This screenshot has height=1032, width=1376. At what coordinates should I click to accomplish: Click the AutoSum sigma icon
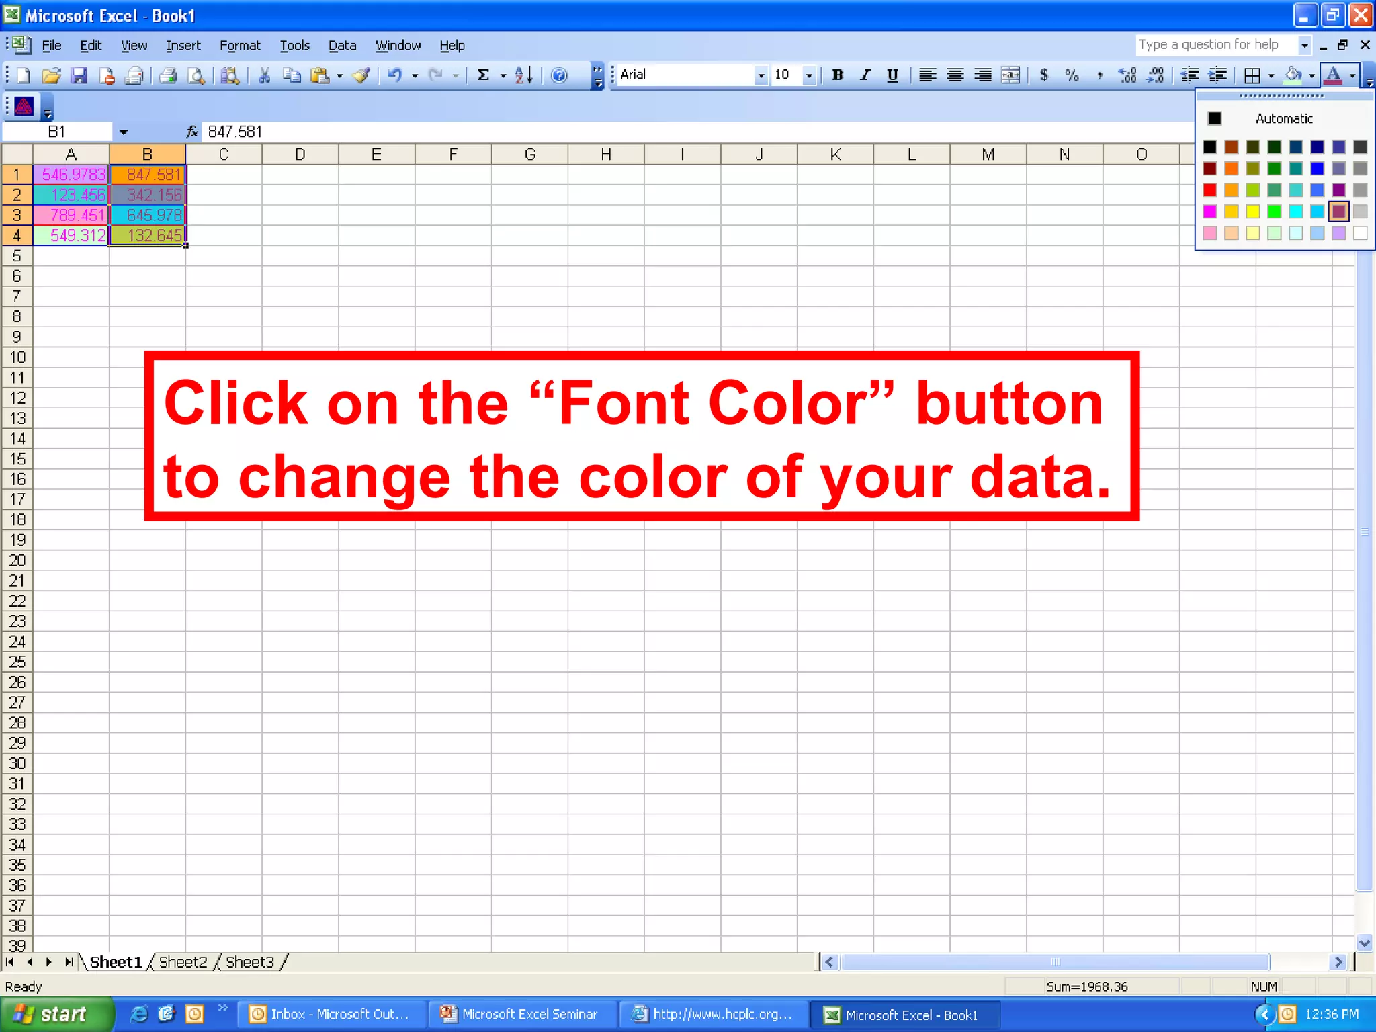(483, 75)
